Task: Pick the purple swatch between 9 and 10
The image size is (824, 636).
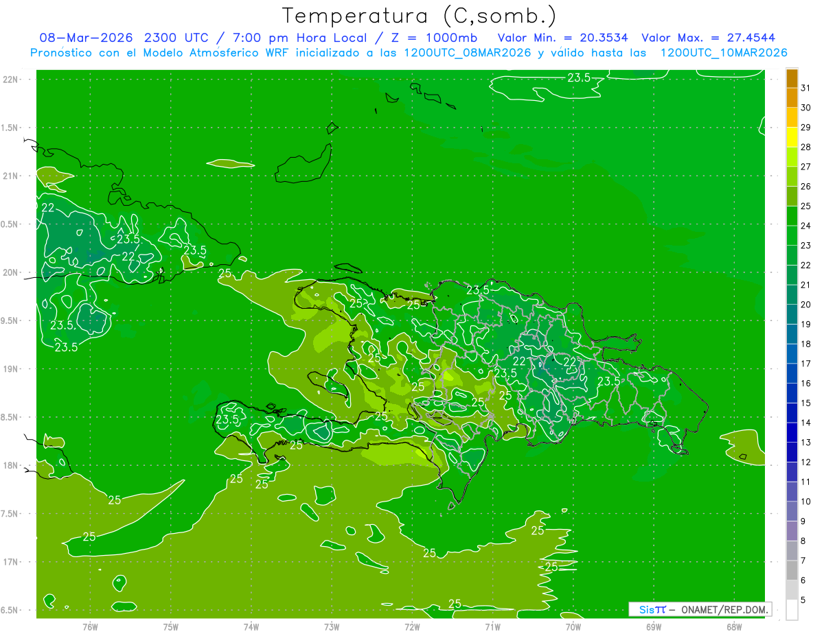Action: 792,511
